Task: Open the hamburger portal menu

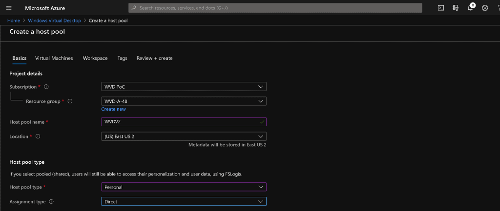Action: click(x=9, y=8)
